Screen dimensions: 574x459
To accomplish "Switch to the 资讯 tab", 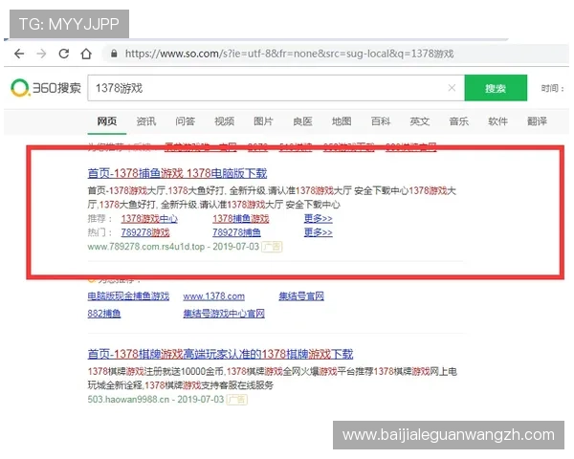I will (x=146, y=121).
